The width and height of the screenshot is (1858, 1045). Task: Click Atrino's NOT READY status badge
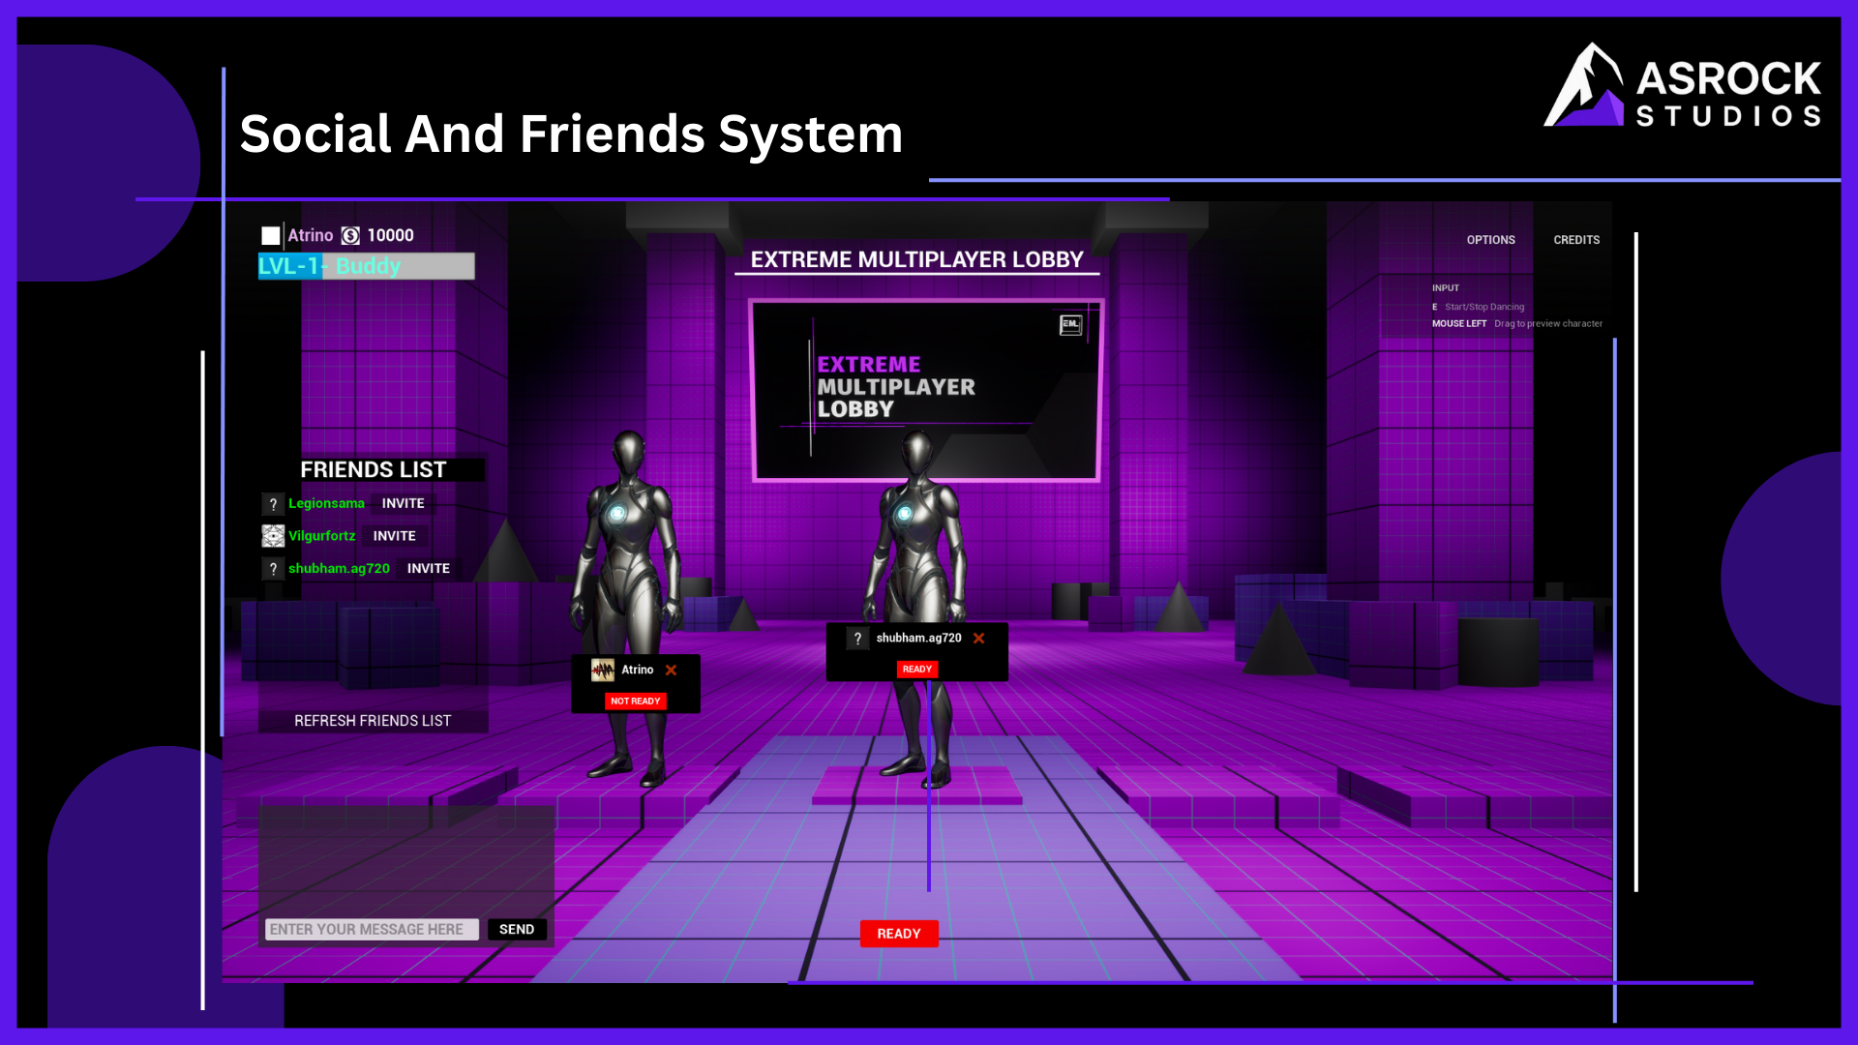636,701
